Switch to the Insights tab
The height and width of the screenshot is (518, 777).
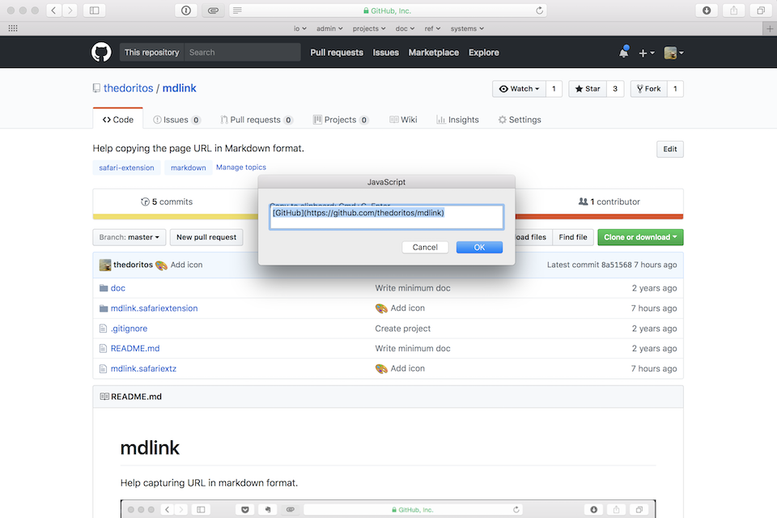(x=457, y=120)
